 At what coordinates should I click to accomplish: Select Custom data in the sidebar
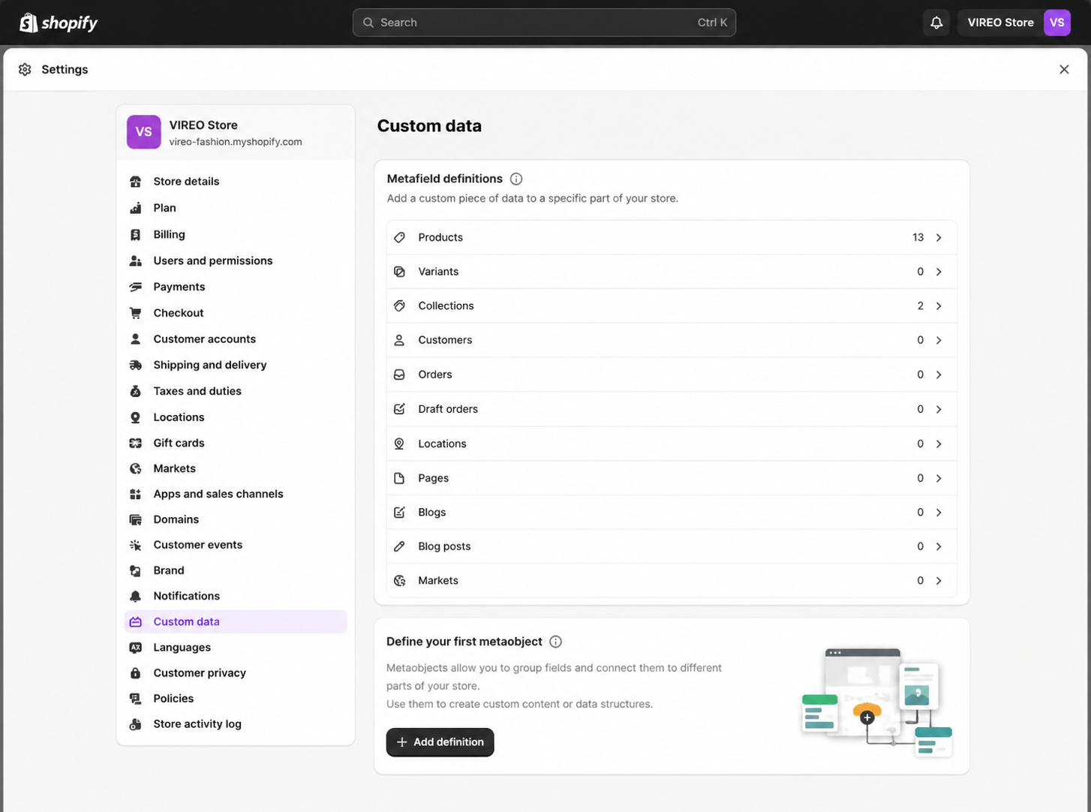point(236,621)
